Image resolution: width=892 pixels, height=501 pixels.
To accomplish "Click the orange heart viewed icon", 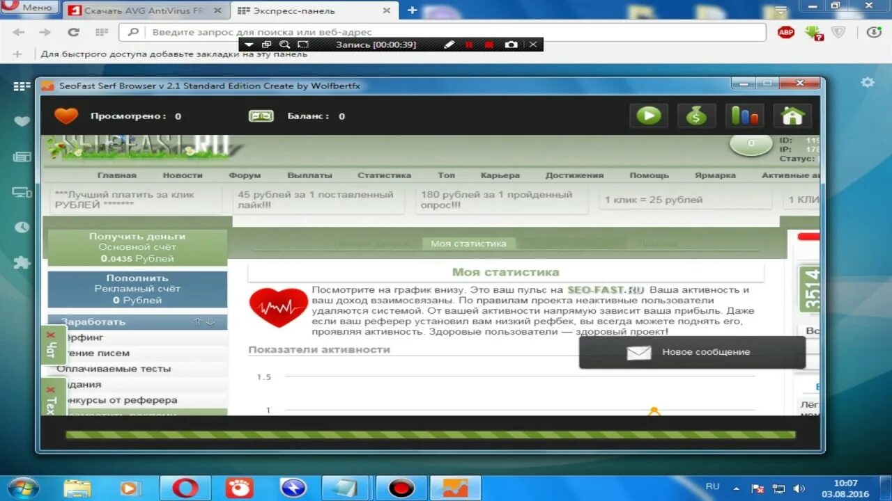I will (66, 116).
